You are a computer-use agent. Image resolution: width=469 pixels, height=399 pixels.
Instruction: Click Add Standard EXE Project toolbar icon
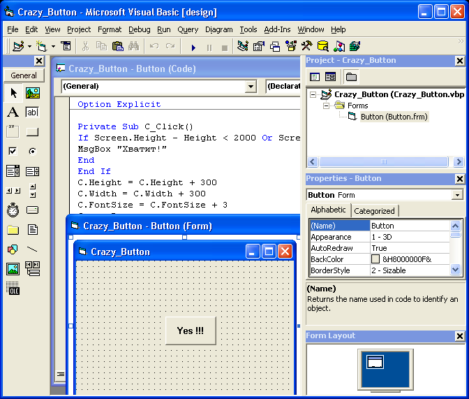[x=18, y=46]
